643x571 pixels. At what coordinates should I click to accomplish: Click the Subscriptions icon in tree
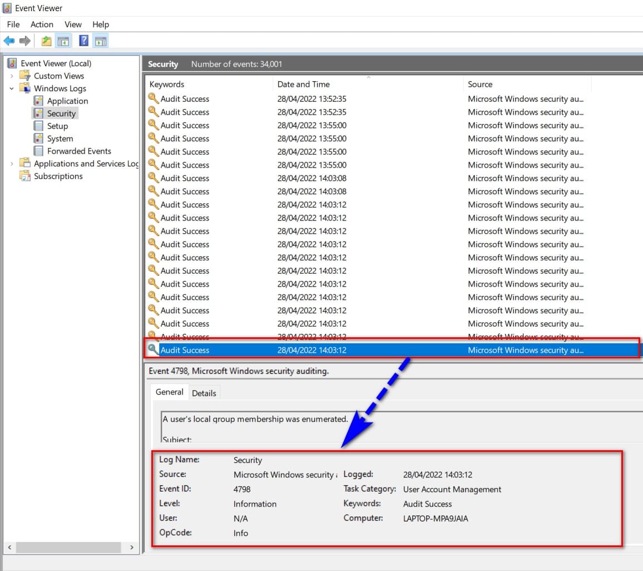click(26, 176)
